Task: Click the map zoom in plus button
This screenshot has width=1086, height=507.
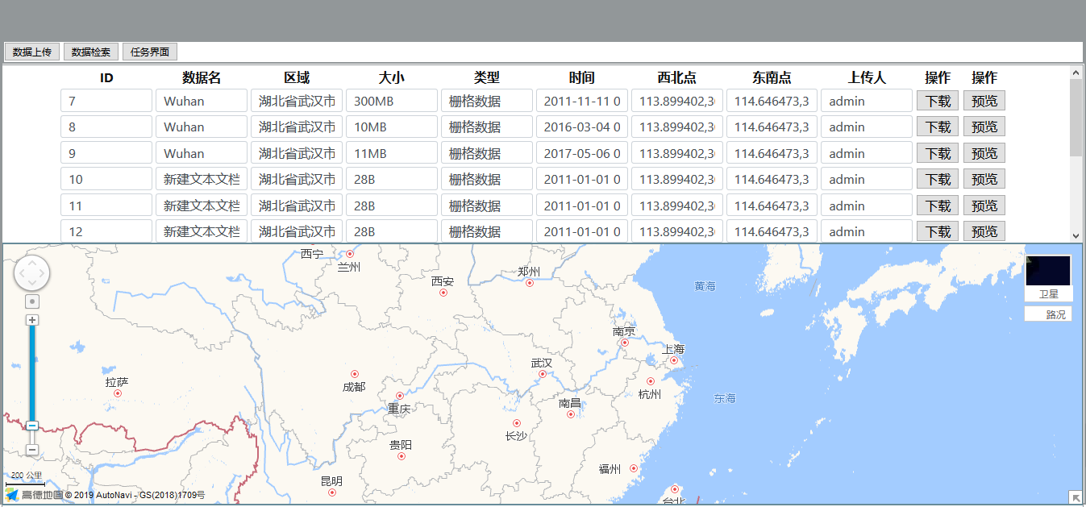Action: [x=32, y=320]
